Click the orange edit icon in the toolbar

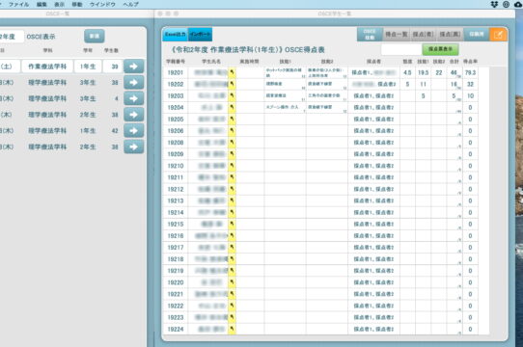click(498, 35)
